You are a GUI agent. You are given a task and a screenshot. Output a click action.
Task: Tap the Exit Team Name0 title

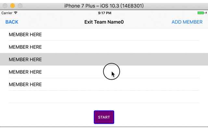coord(104,22)
